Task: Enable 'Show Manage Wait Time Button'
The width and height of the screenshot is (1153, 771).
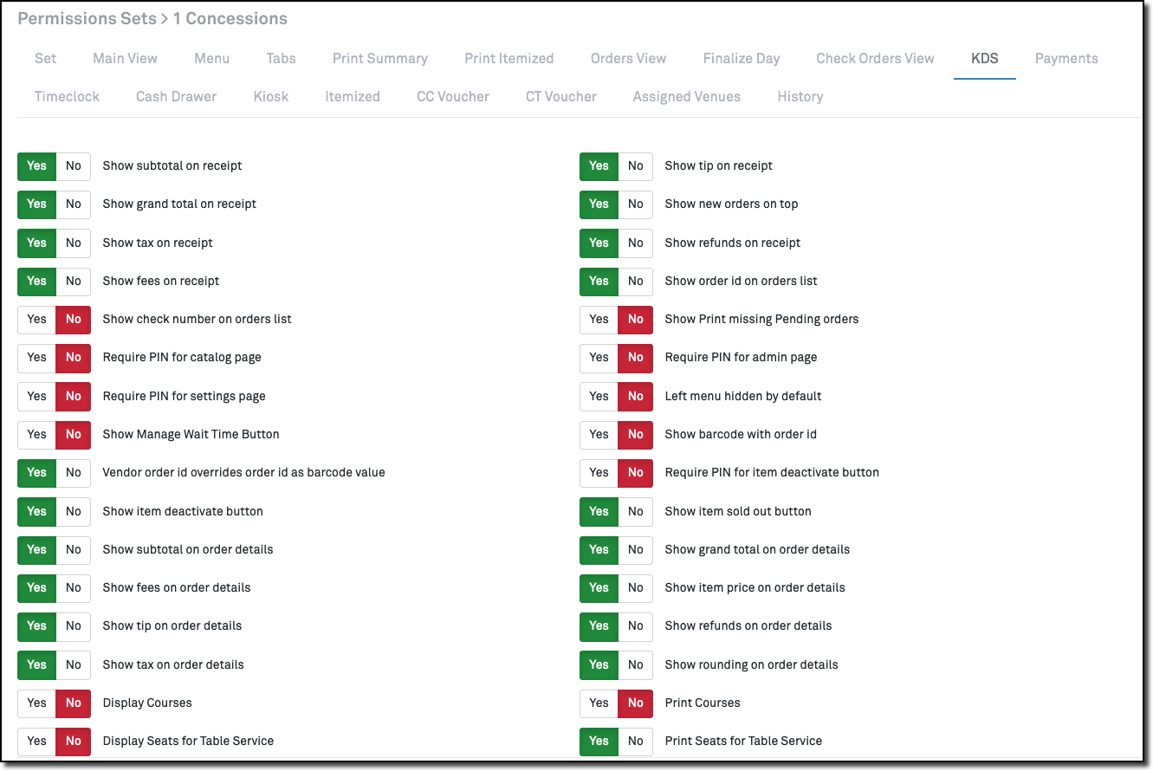Action: pos(36,434)
